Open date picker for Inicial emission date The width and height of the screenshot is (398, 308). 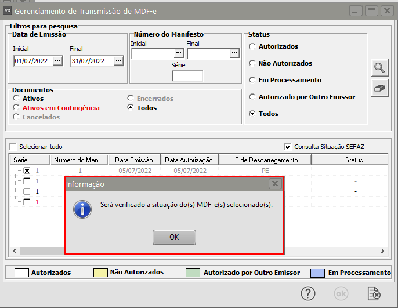pos(57,61)
